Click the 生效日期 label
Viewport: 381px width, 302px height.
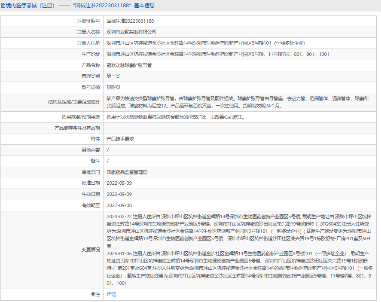91,194
